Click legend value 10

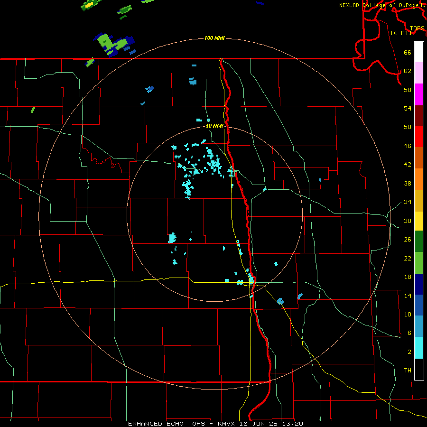point(408,314)
